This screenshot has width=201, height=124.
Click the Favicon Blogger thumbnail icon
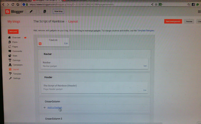pyautogui.click(x=40, y=44)
